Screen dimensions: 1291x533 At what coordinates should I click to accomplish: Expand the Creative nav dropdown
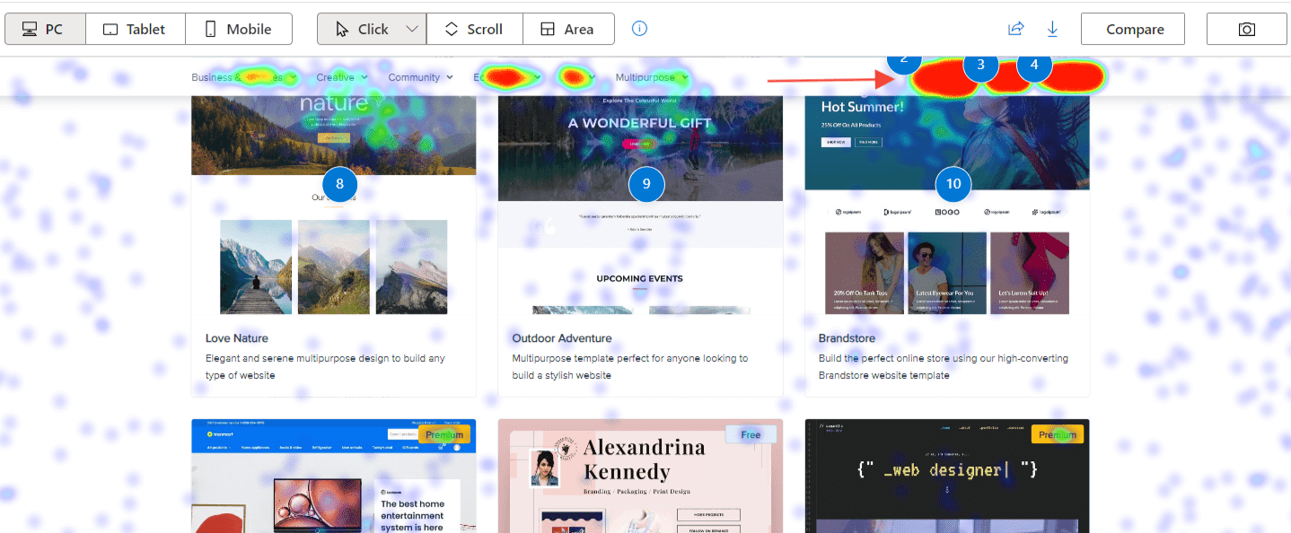[341, 77]
